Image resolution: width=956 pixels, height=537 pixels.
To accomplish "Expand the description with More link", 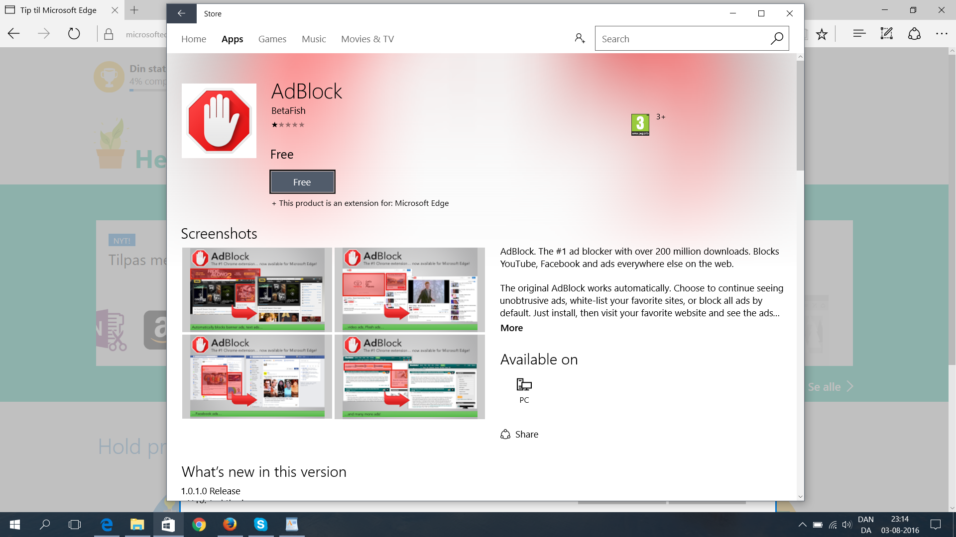I will [x=511, y=328].
